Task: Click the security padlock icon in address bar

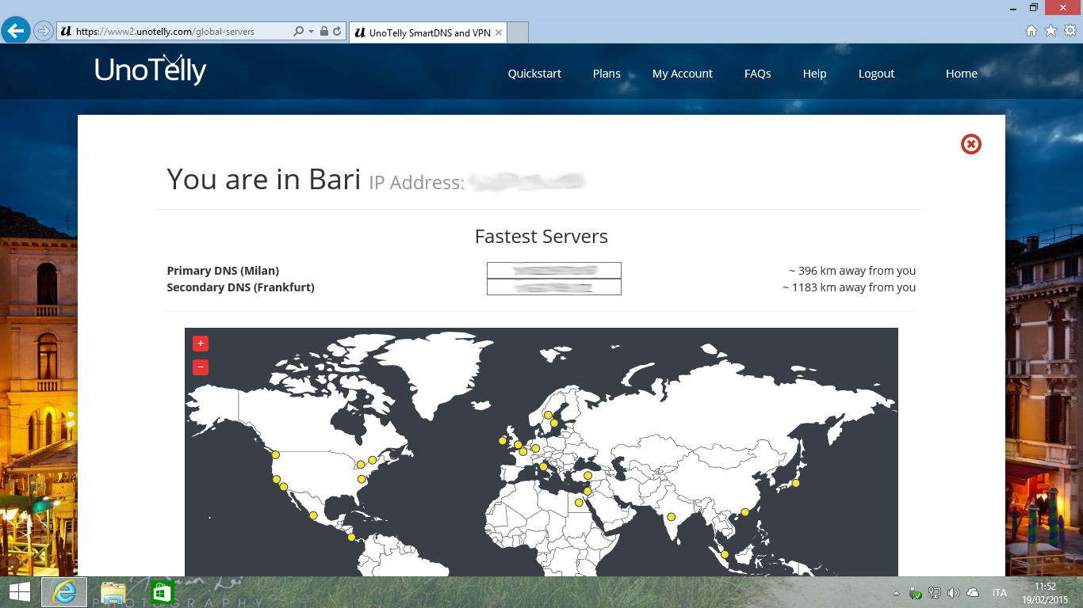Action: (x=323, y=32)
